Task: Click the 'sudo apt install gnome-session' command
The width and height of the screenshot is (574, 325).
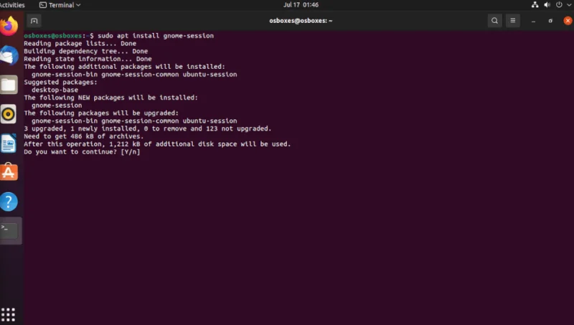Action: click(x=156, y=36)
